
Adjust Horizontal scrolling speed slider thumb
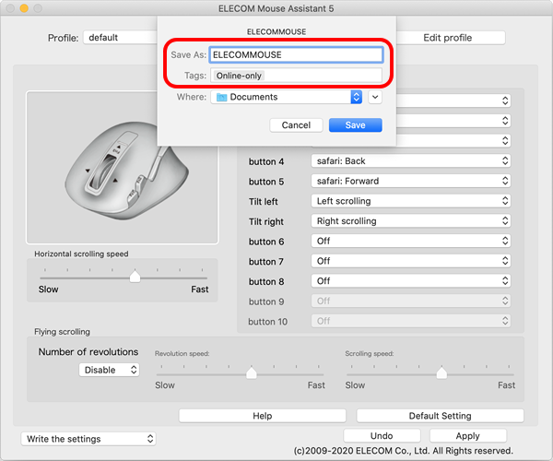tap(135, 277)
